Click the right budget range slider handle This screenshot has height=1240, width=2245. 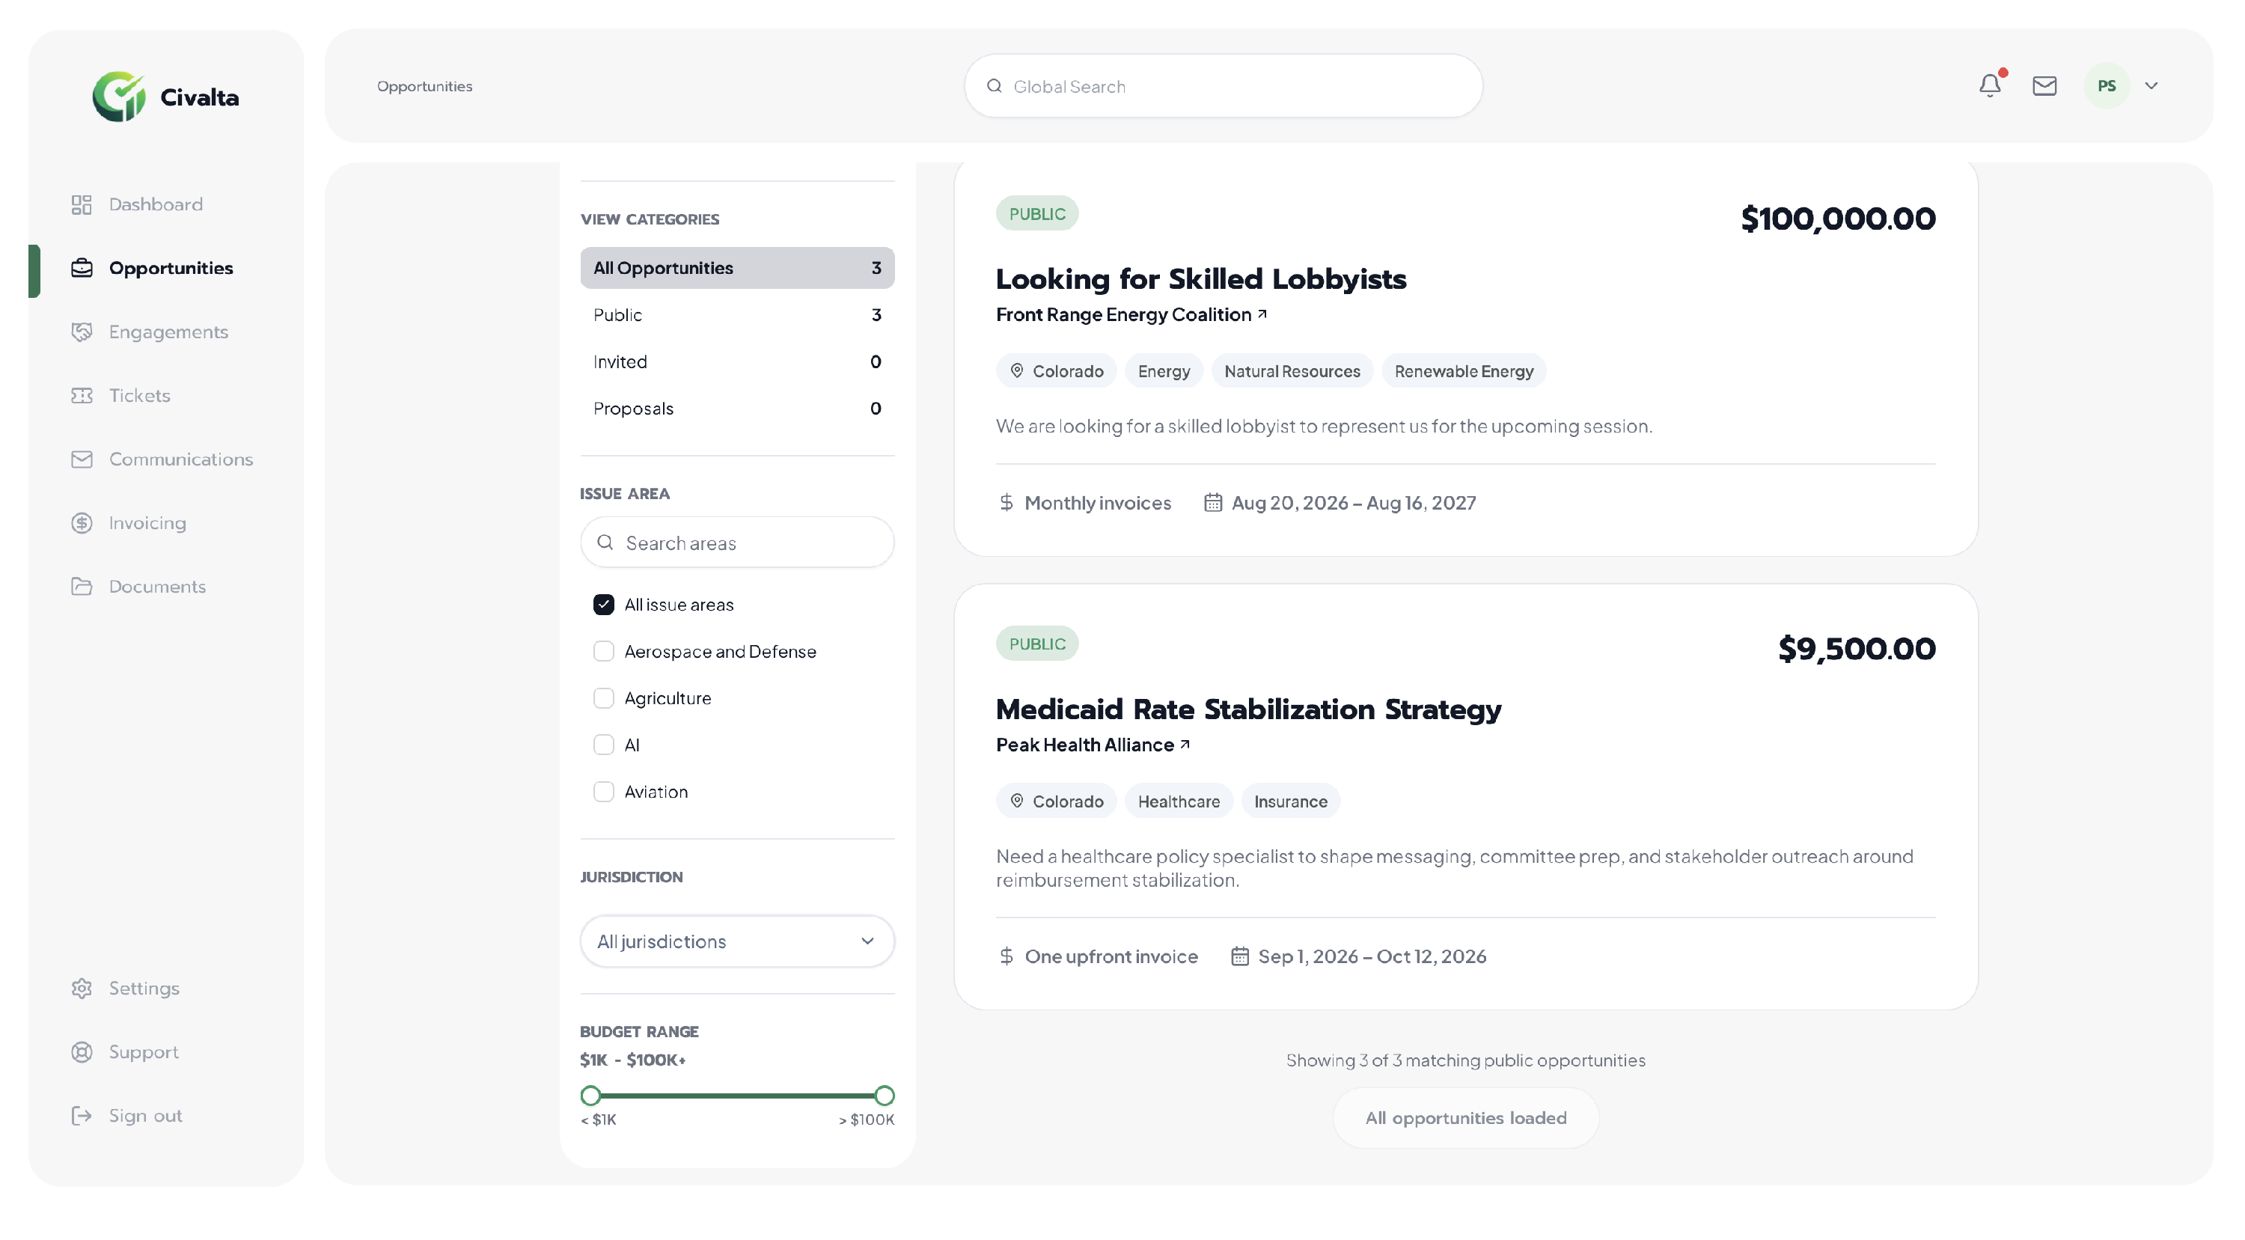[x=884, y=1095]
